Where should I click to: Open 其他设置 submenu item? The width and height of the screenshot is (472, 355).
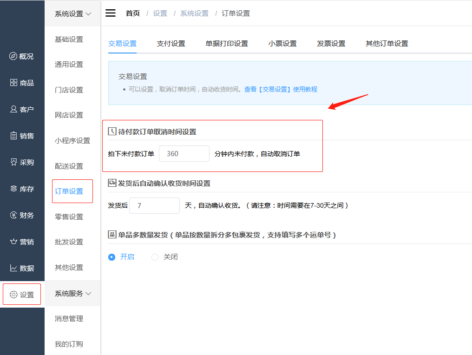tap(69, 267)
